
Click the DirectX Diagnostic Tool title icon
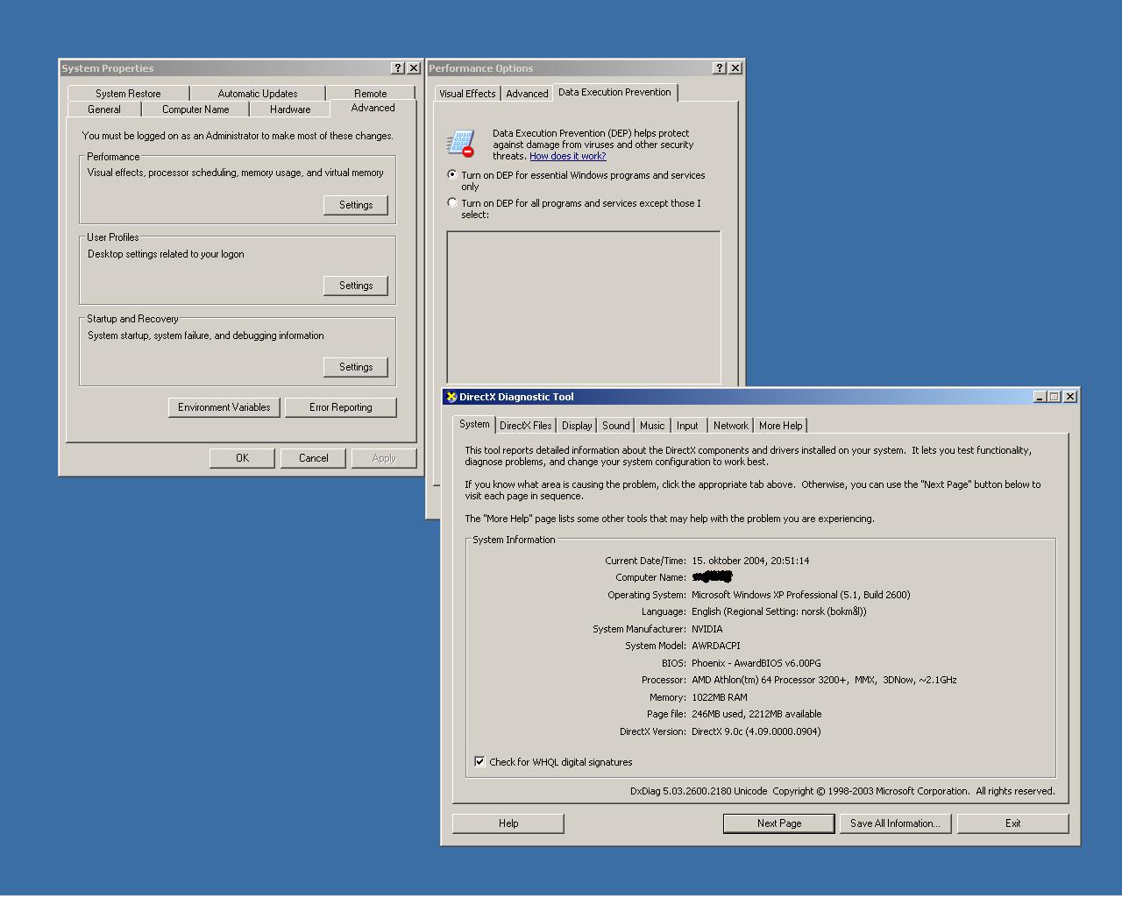(x=451, y=397)
